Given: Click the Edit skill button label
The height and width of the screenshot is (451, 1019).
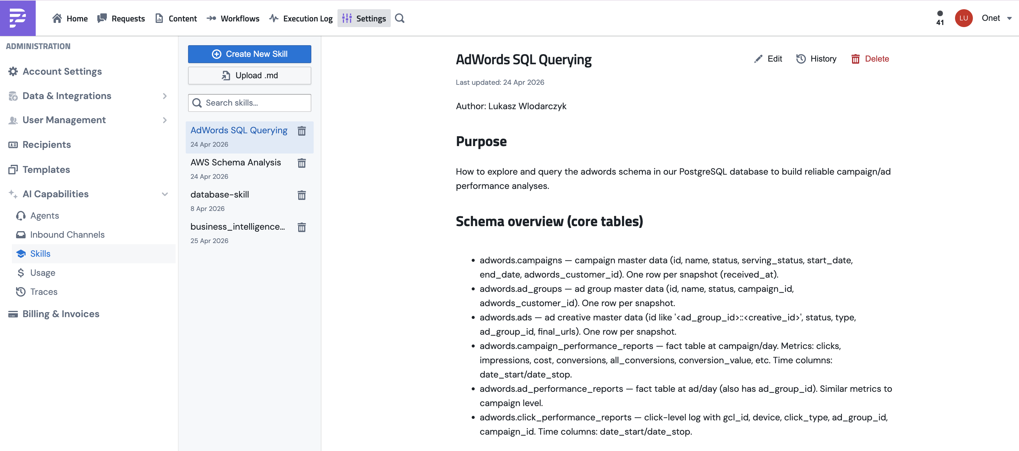Looking at the screenshot, I should [775, 59].
